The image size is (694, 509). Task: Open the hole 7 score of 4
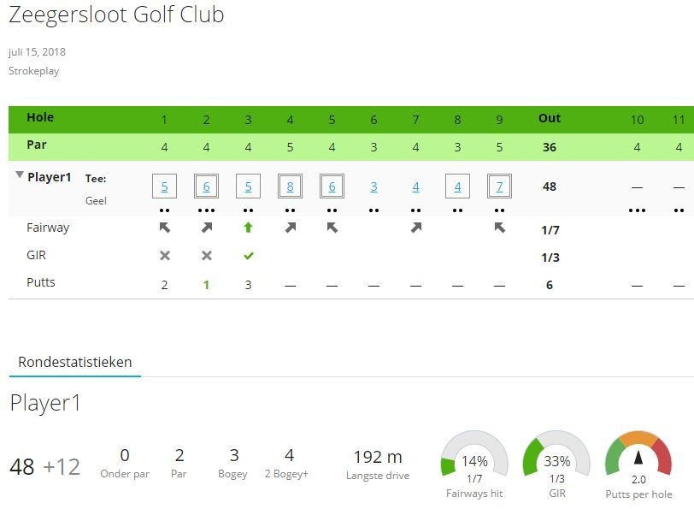coord(415,186)
